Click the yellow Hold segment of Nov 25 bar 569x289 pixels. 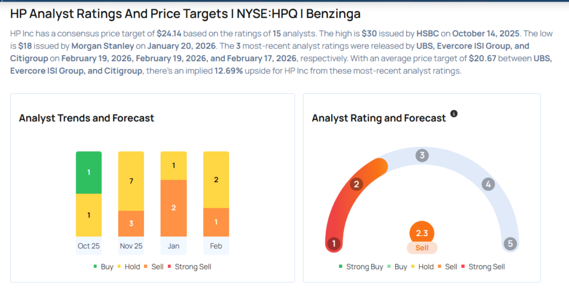[x=131, y=182]
